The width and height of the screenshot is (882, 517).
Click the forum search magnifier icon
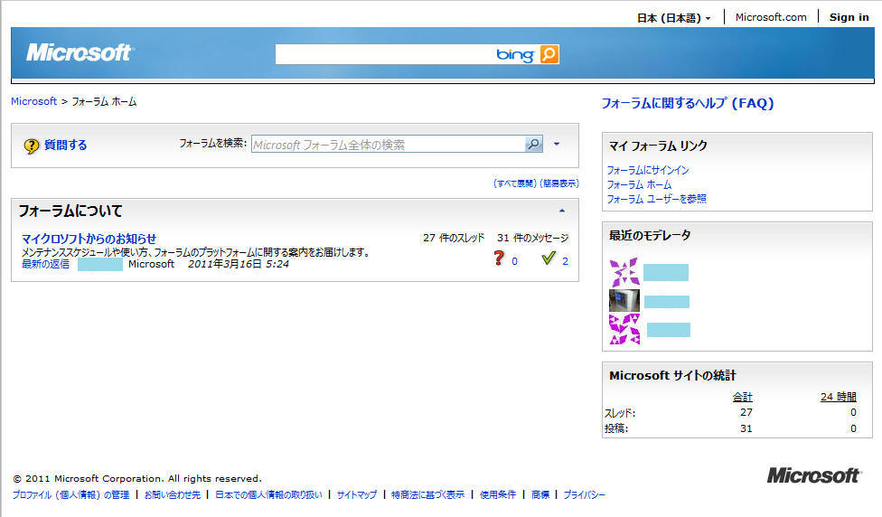pyautogui.click(x=532, y=144)
